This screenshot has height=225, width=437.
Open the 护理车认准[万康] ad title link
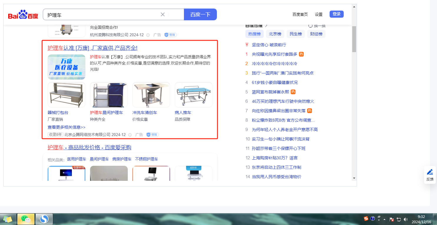point(92,48)
